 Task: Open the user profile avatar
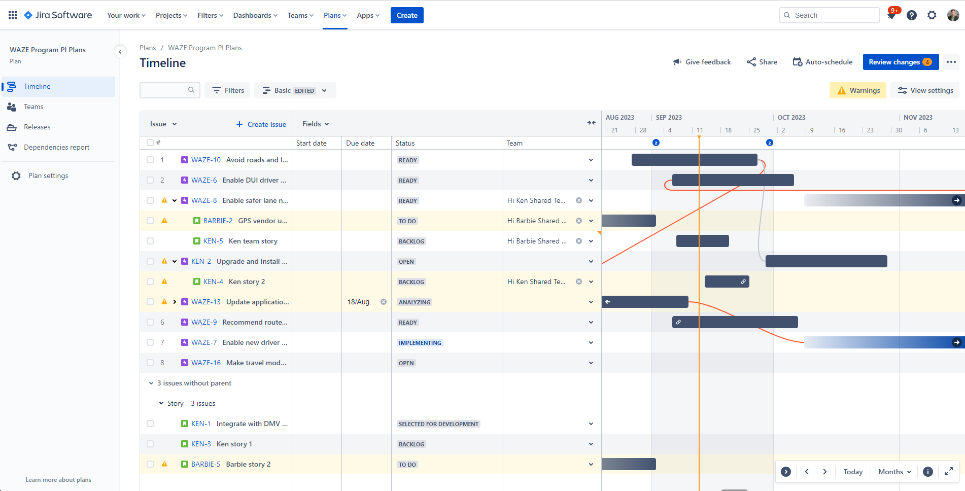coord(953,15)
